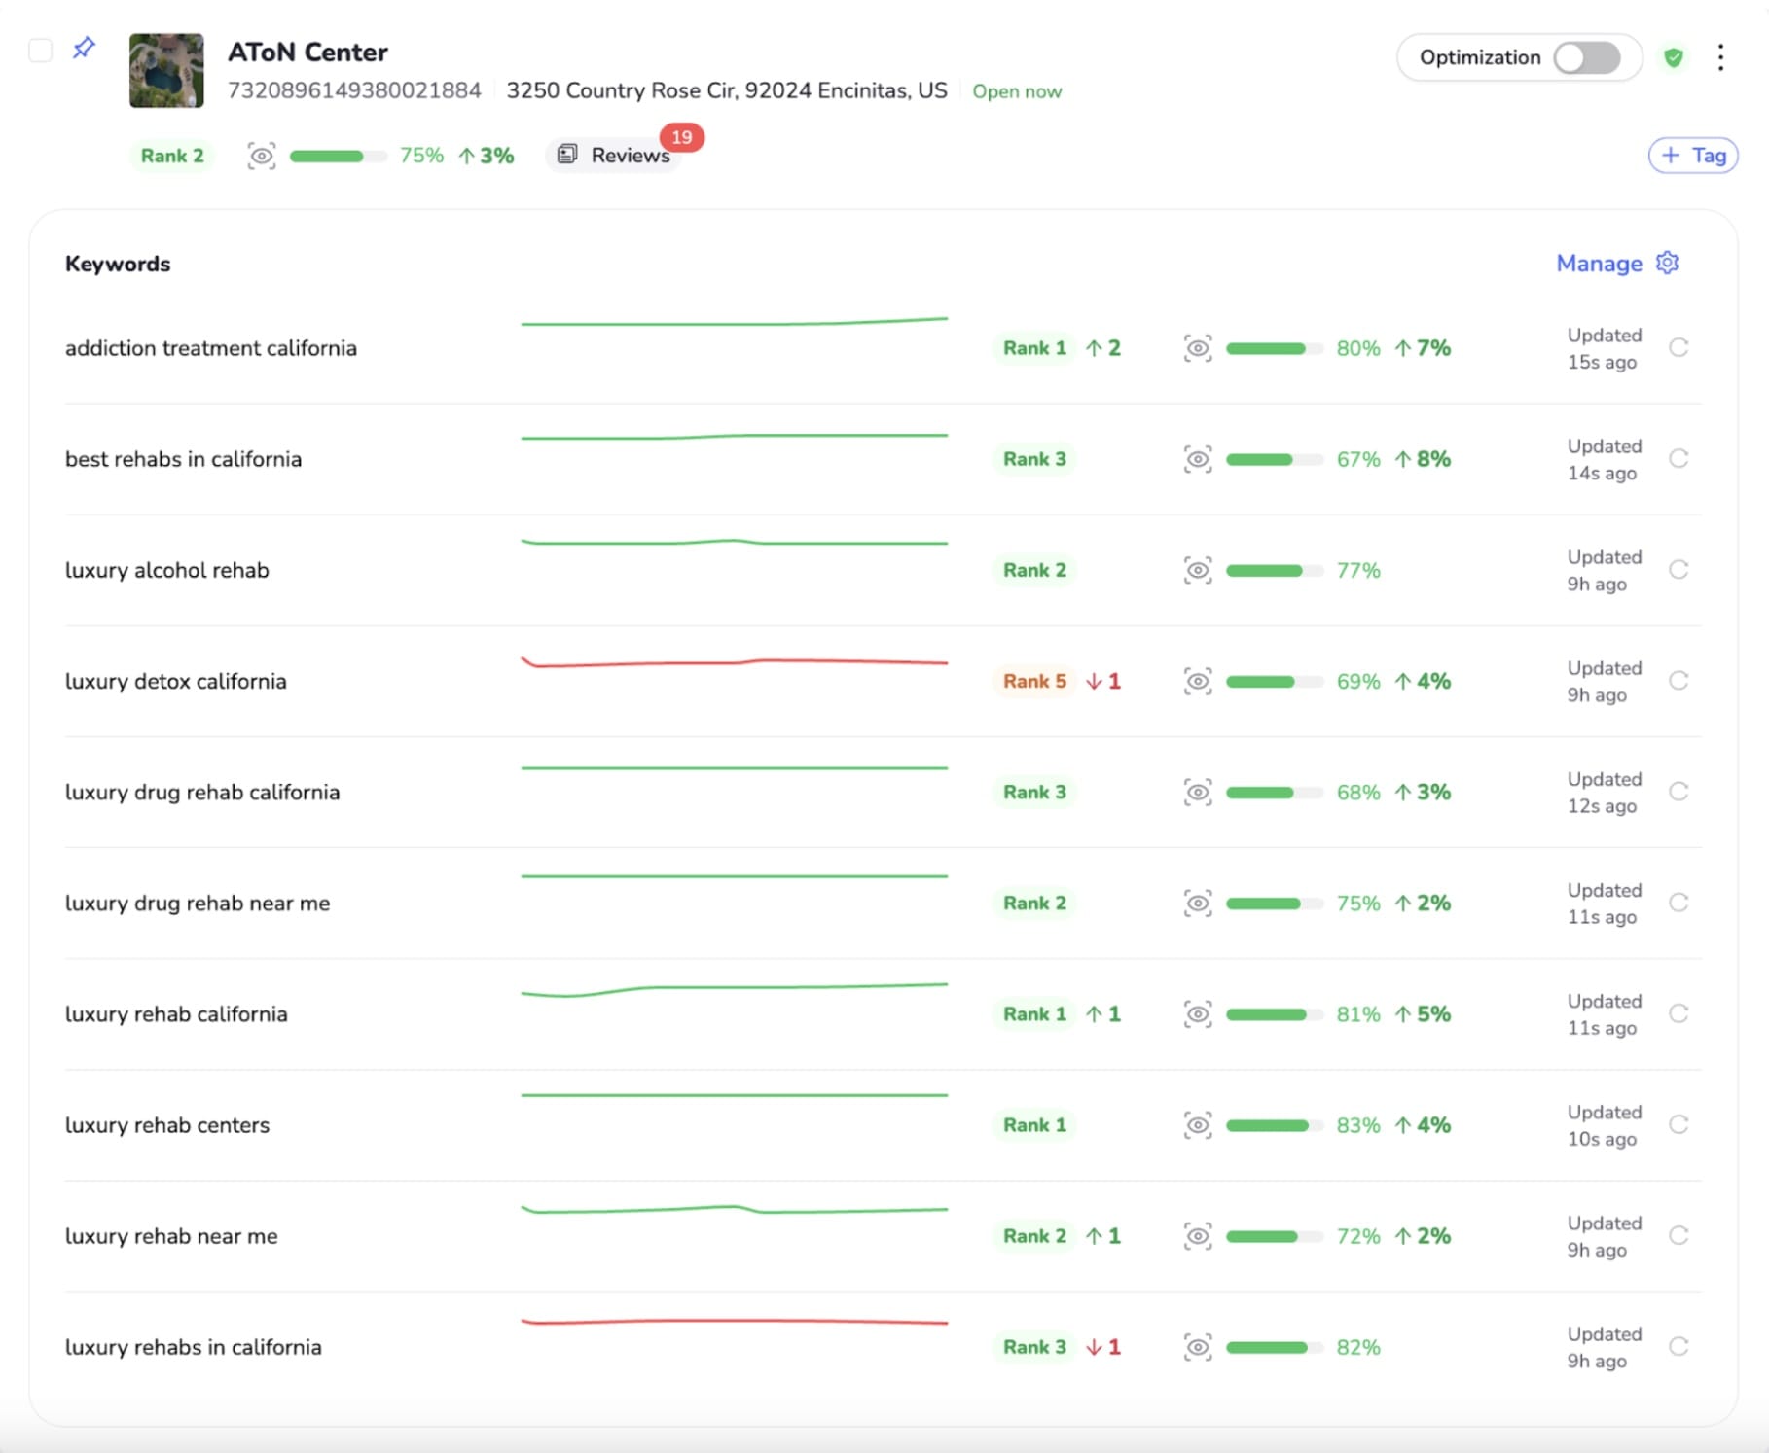The height and width of the screenshot is (1453, 1769).
Task: Open Reviews with 19 notifications
Action: (613, 155)
